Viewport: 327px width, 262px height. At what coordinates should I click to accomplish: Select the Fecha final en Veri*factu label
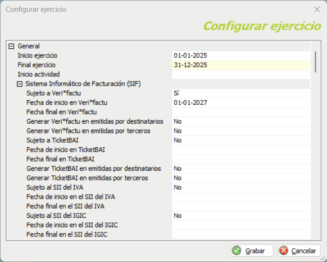[x=62, y=112]
